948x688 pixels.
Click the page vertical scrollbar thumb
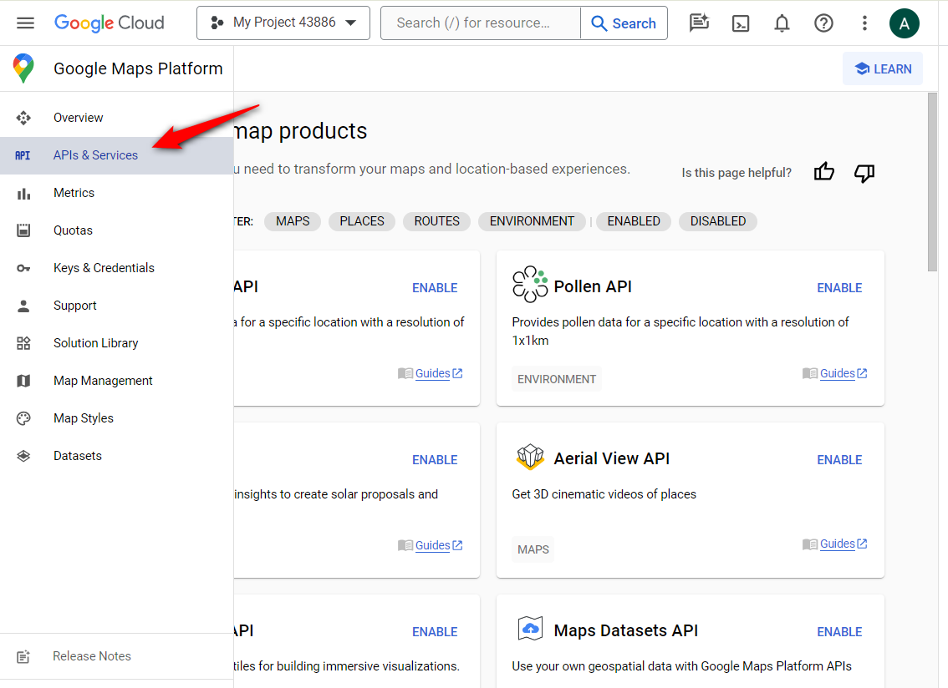pyautogui.click(x=933, y=182)
